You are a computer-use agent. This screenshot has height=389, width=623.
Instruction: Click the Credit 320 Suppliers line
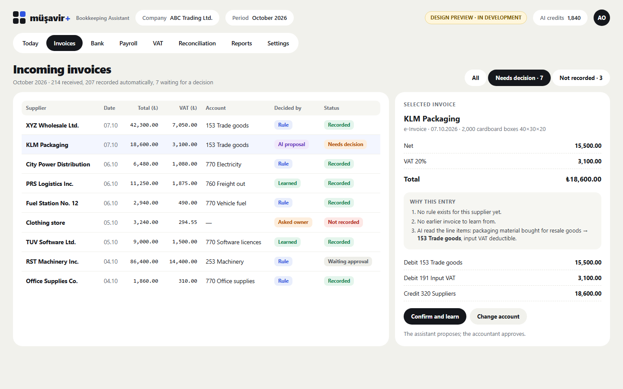(502, 293)
